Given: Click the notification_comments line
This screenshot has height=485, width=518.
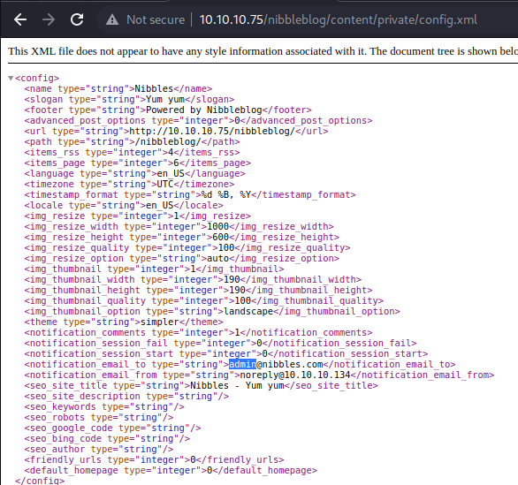Looking at the screenshot, I should click(x=198, y=332).
